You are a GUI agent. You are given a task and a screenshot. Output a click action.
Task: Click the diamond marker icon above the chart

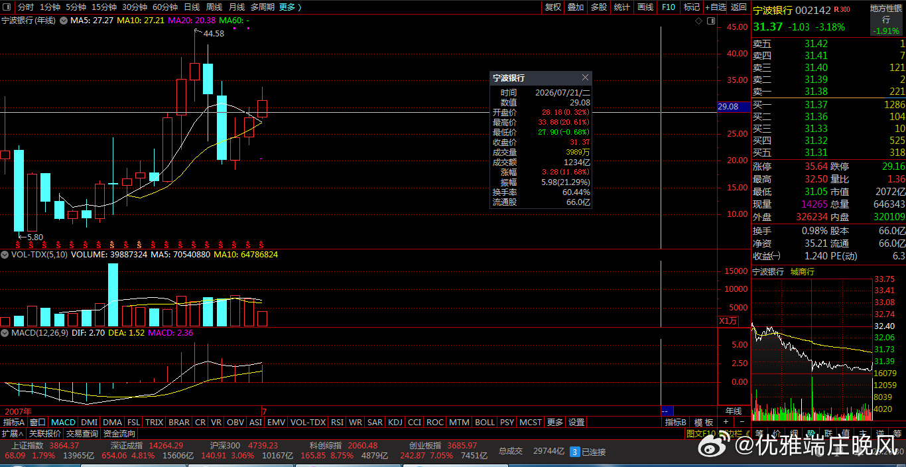pyautogui.click(x=698, y=21)
